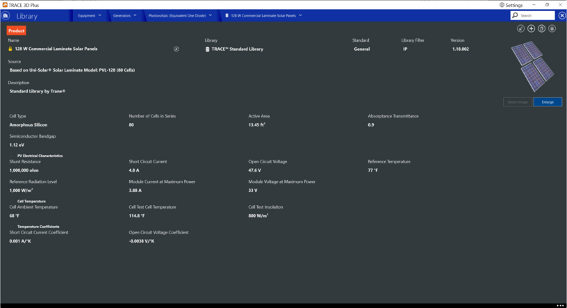Collapse the Cell Temperature section

12,202
